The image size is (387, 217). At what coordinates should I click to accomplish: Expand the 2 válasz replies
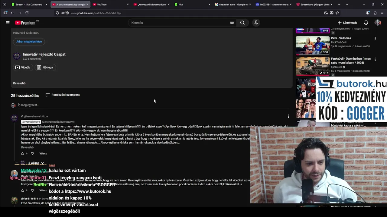pos(34,163)
